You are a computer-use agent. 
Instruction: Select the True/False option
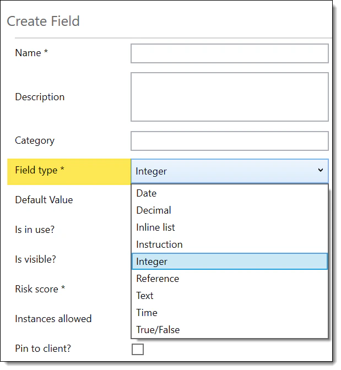(x=230, y=330)
